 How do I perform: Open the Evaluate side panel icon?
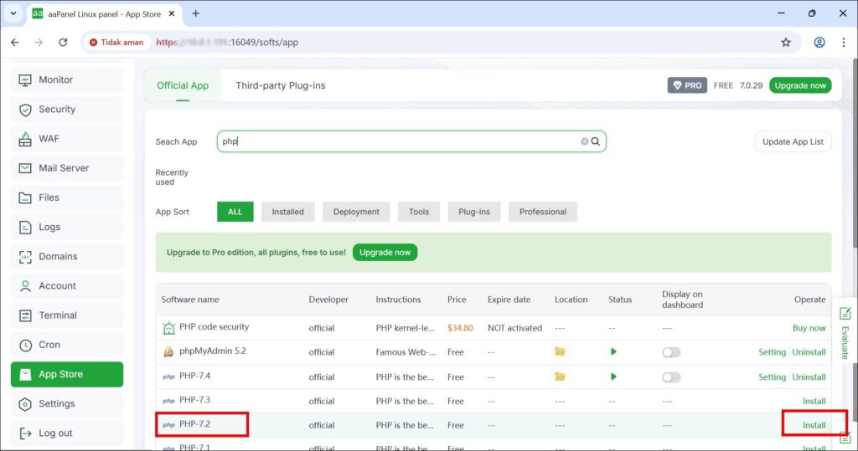pos(845,314)
